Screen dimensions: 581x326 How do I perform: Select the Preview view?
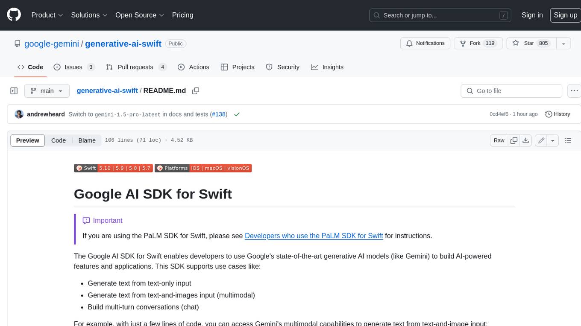click(28, 140)
